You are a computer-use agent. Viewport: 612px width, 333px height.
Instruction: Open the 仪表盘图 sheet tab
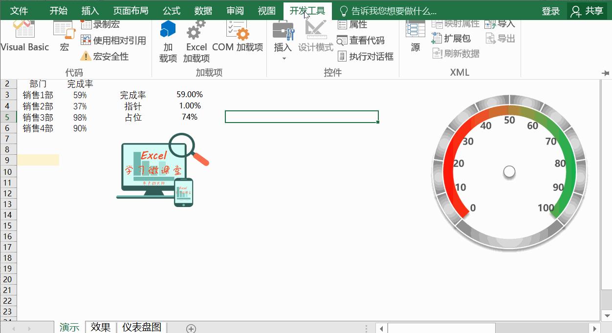(141, 327)
